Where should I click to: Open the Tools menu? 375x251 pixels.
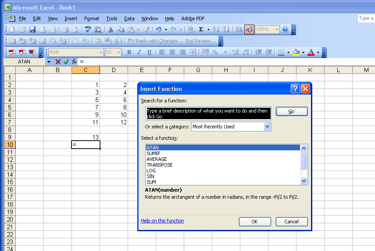(112, 18)
